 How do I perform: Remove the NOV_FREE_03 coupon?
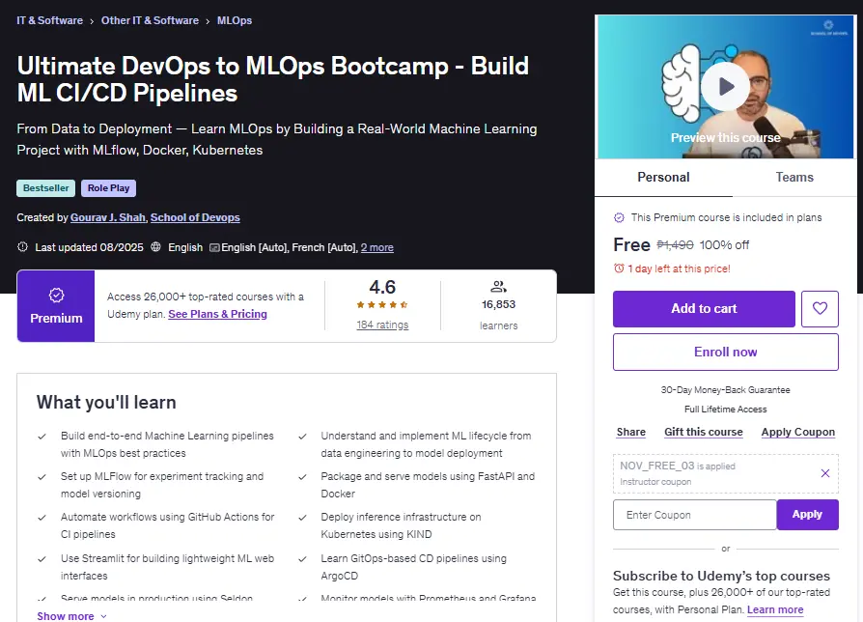[824, 473]
